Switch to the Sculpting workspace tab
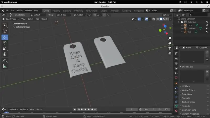The image size is (210, 118). tap(67, 11)
